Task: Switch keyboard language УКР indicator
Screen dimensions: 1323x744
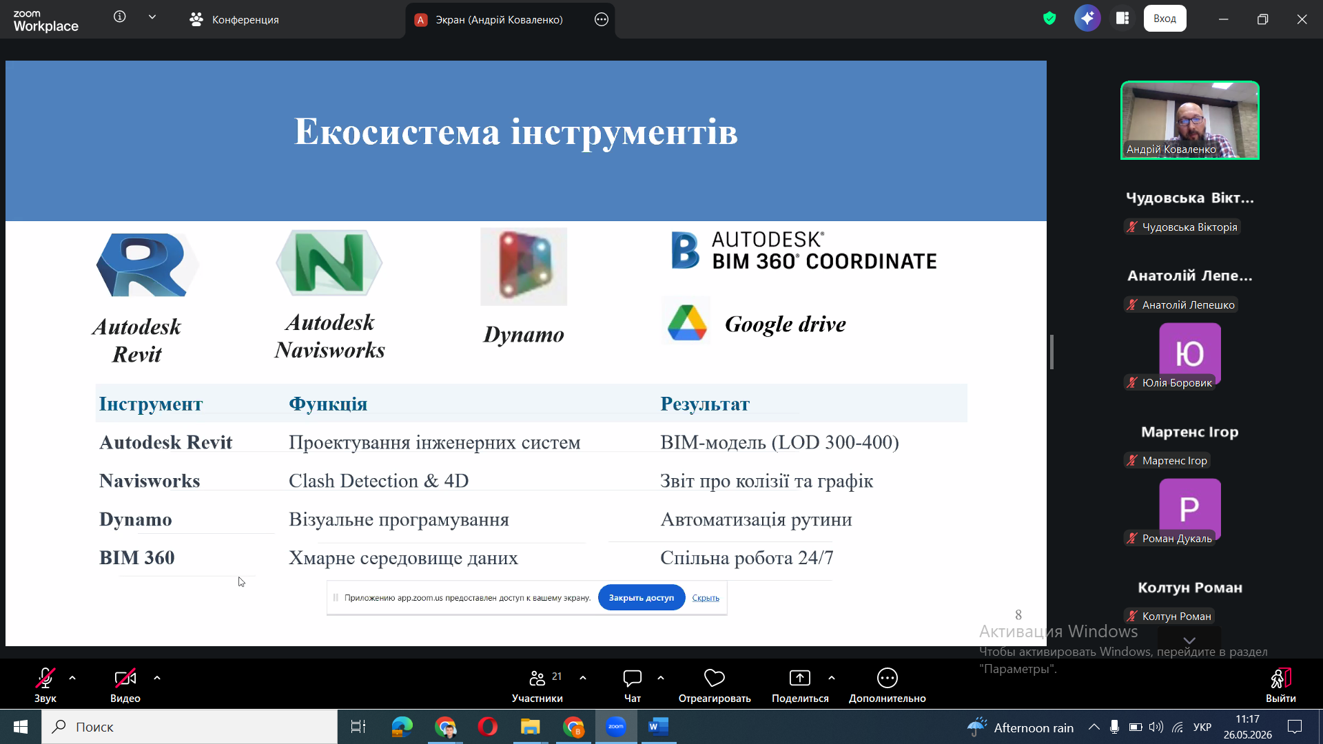Action: click(1202, 727)
